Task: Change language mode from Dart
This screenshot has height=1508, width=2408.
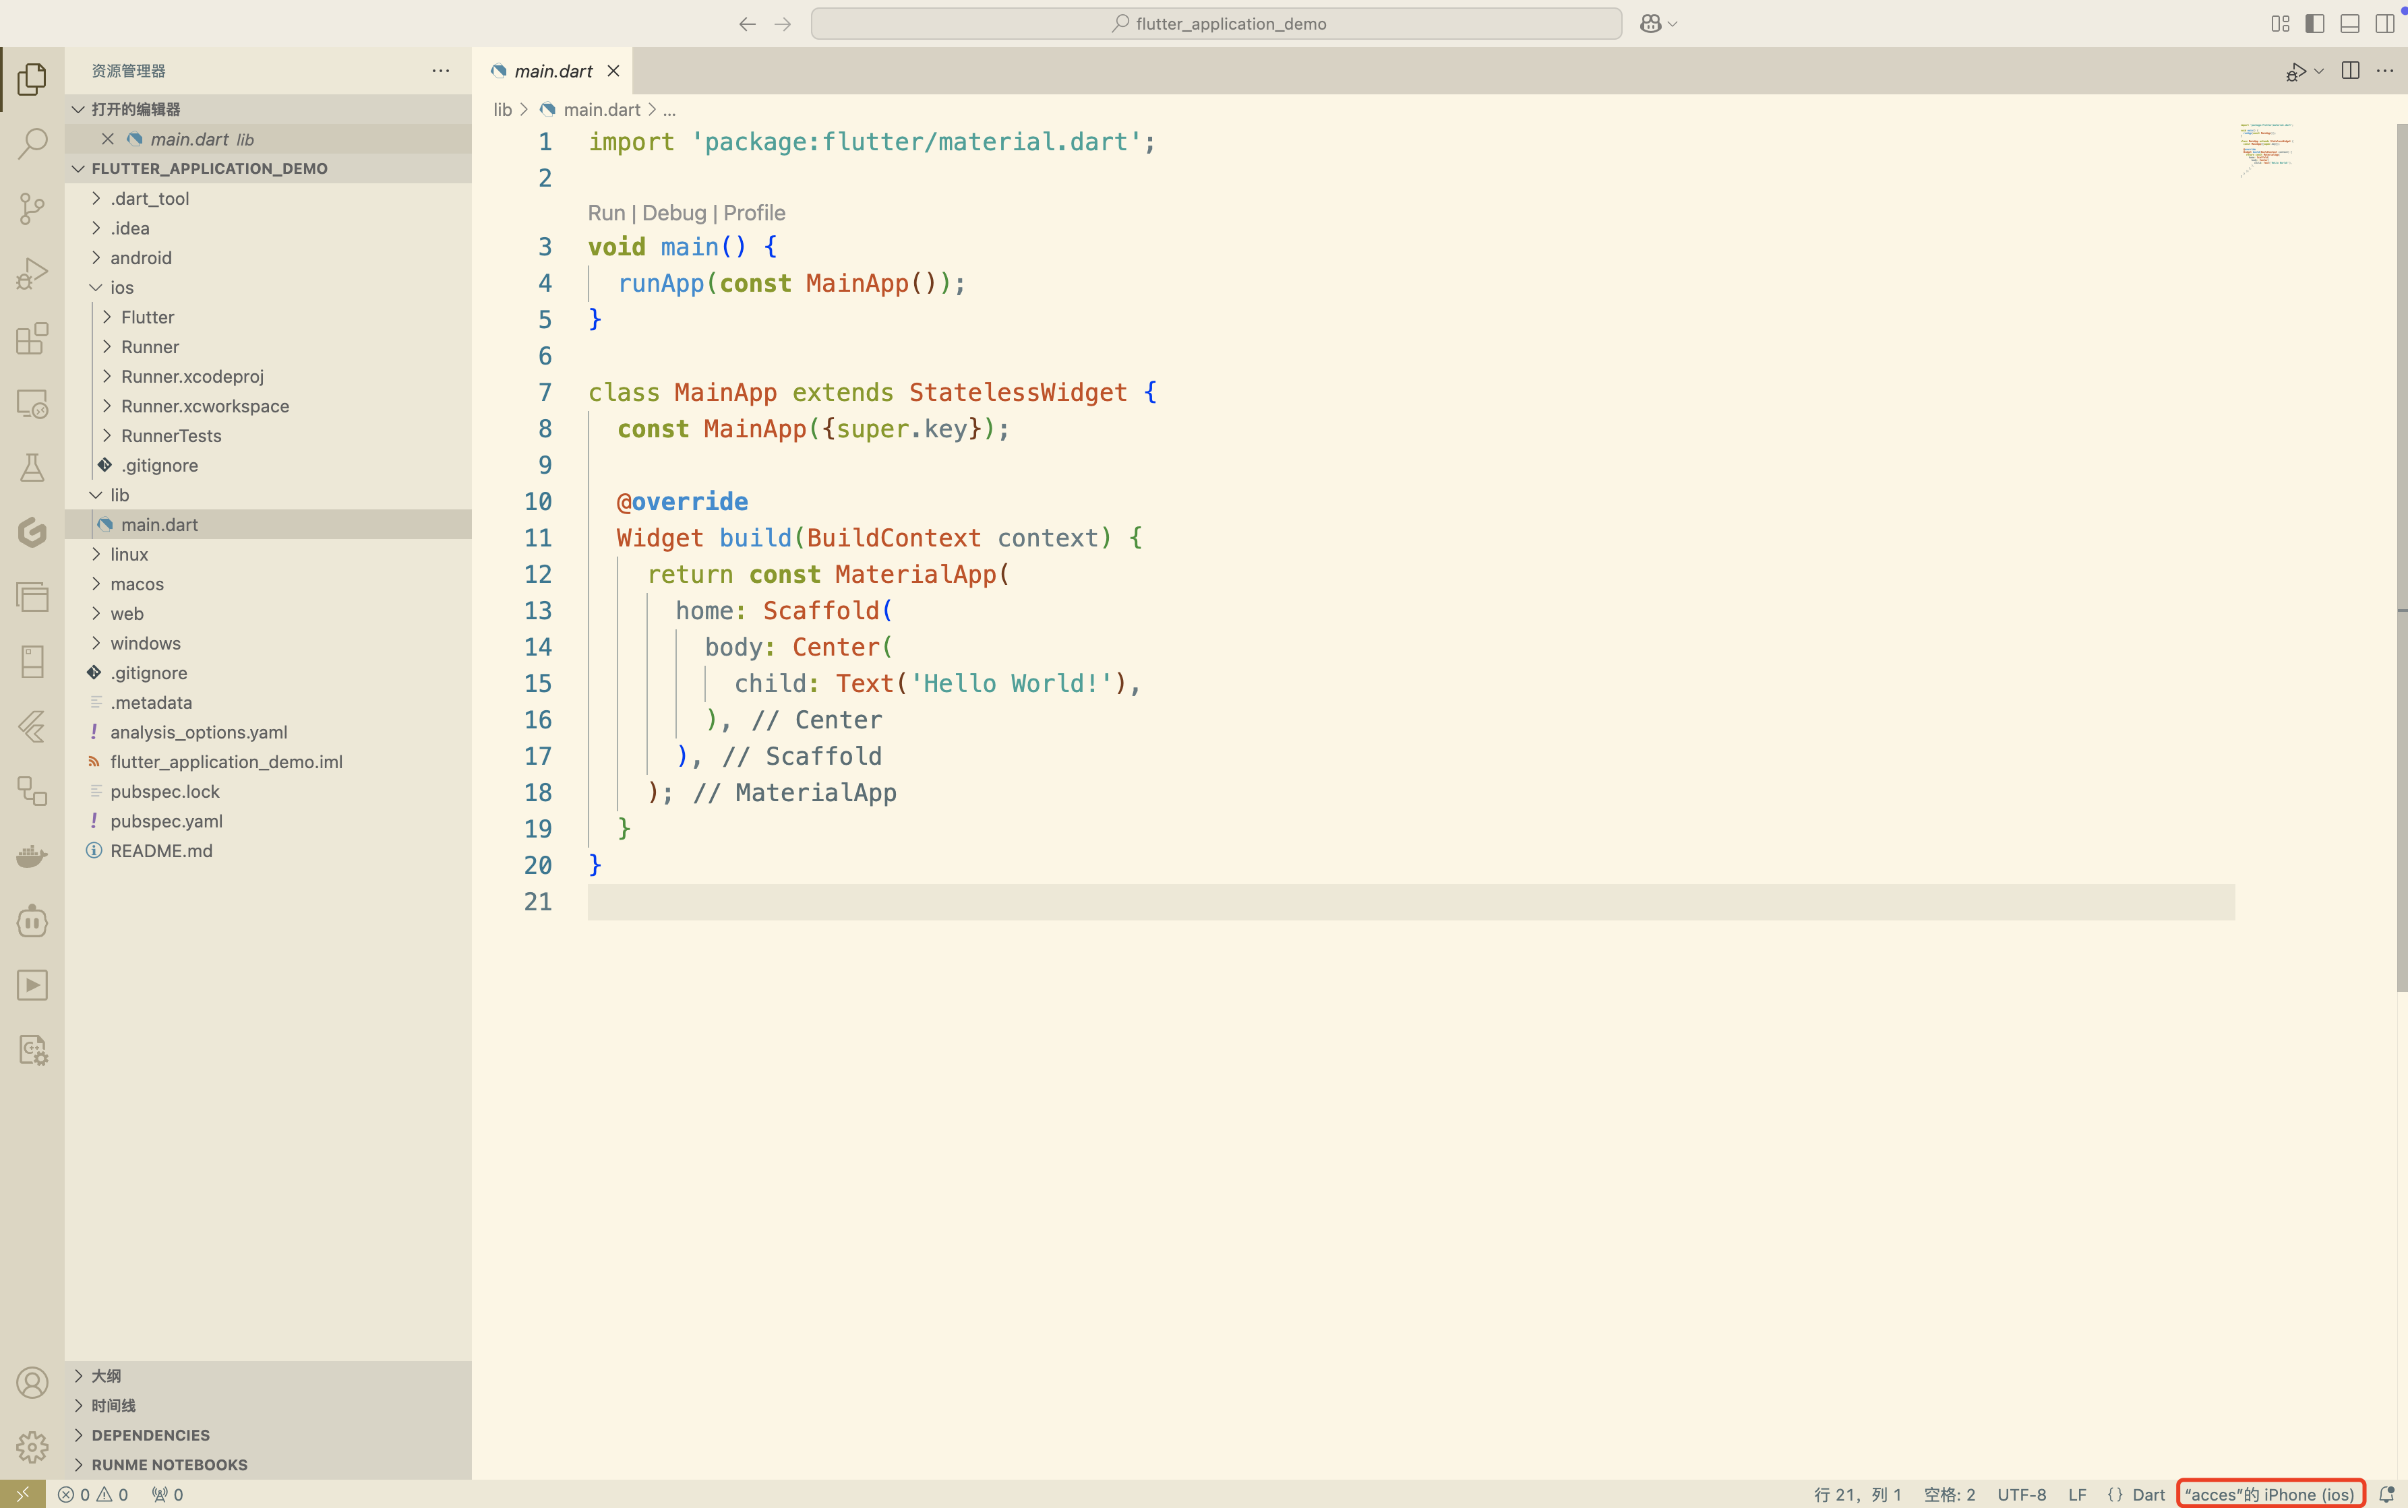Action: [x=2148, y=1494]
